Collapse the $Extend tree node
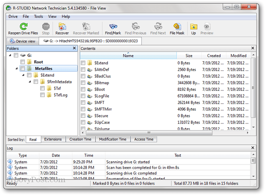 coord(23,75)
